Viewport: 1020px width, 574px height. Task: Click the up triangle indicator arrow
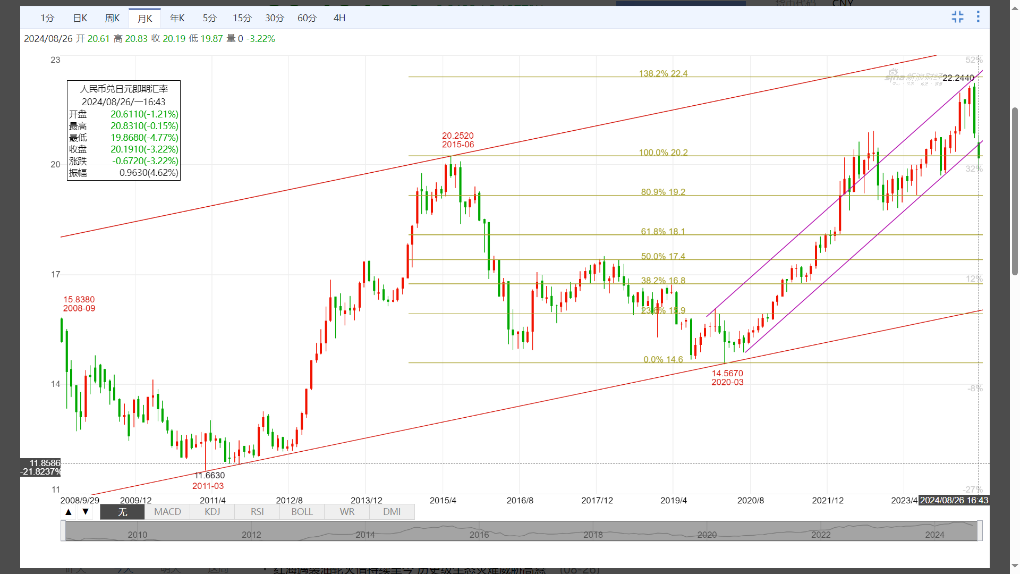[69, 512]
